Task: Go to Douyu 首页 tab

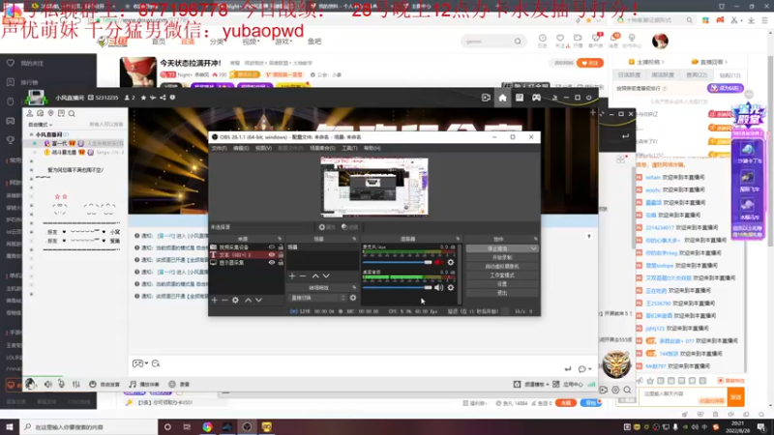Action: 159,42
